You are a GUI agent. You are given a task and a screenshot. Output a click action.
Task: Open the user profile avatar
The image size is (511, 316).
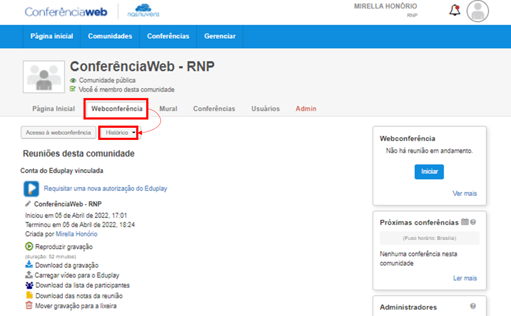click(x=478, y=11)
